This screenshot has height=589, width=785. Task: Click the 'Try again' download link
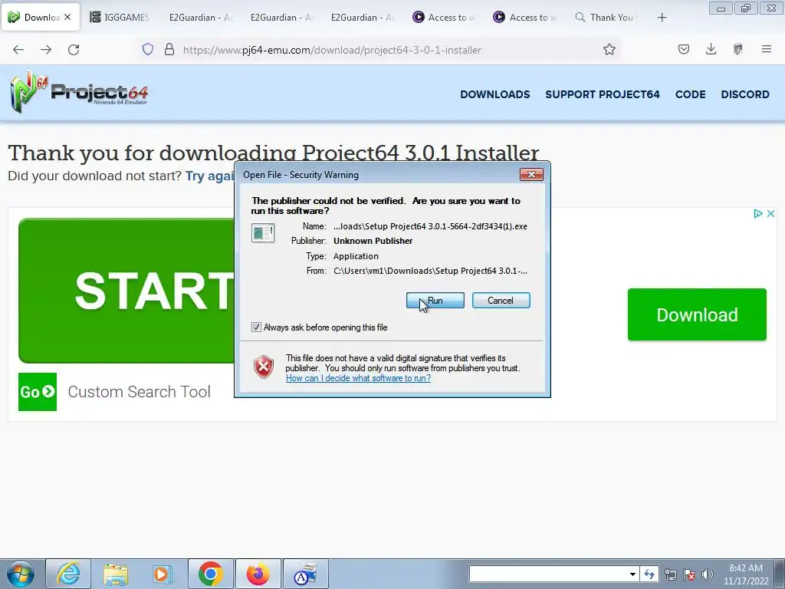[x=210, y=176]
